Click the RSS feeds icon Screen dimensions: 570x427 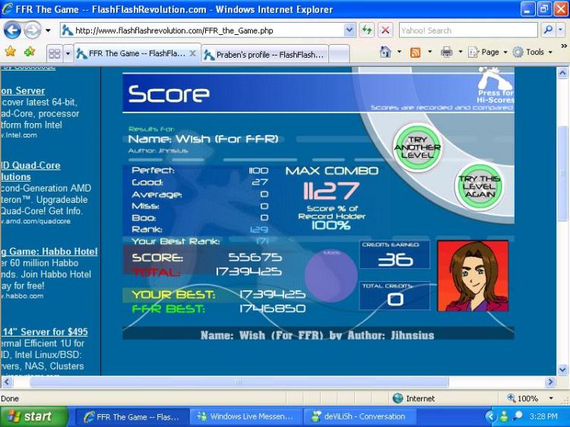point(415,52)
